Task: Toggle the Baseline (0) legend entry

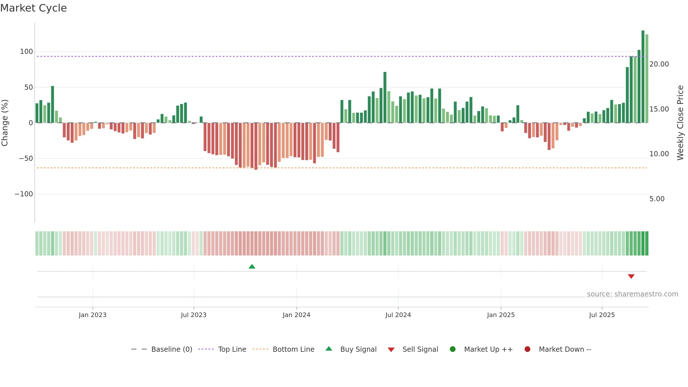Action: 162,349
